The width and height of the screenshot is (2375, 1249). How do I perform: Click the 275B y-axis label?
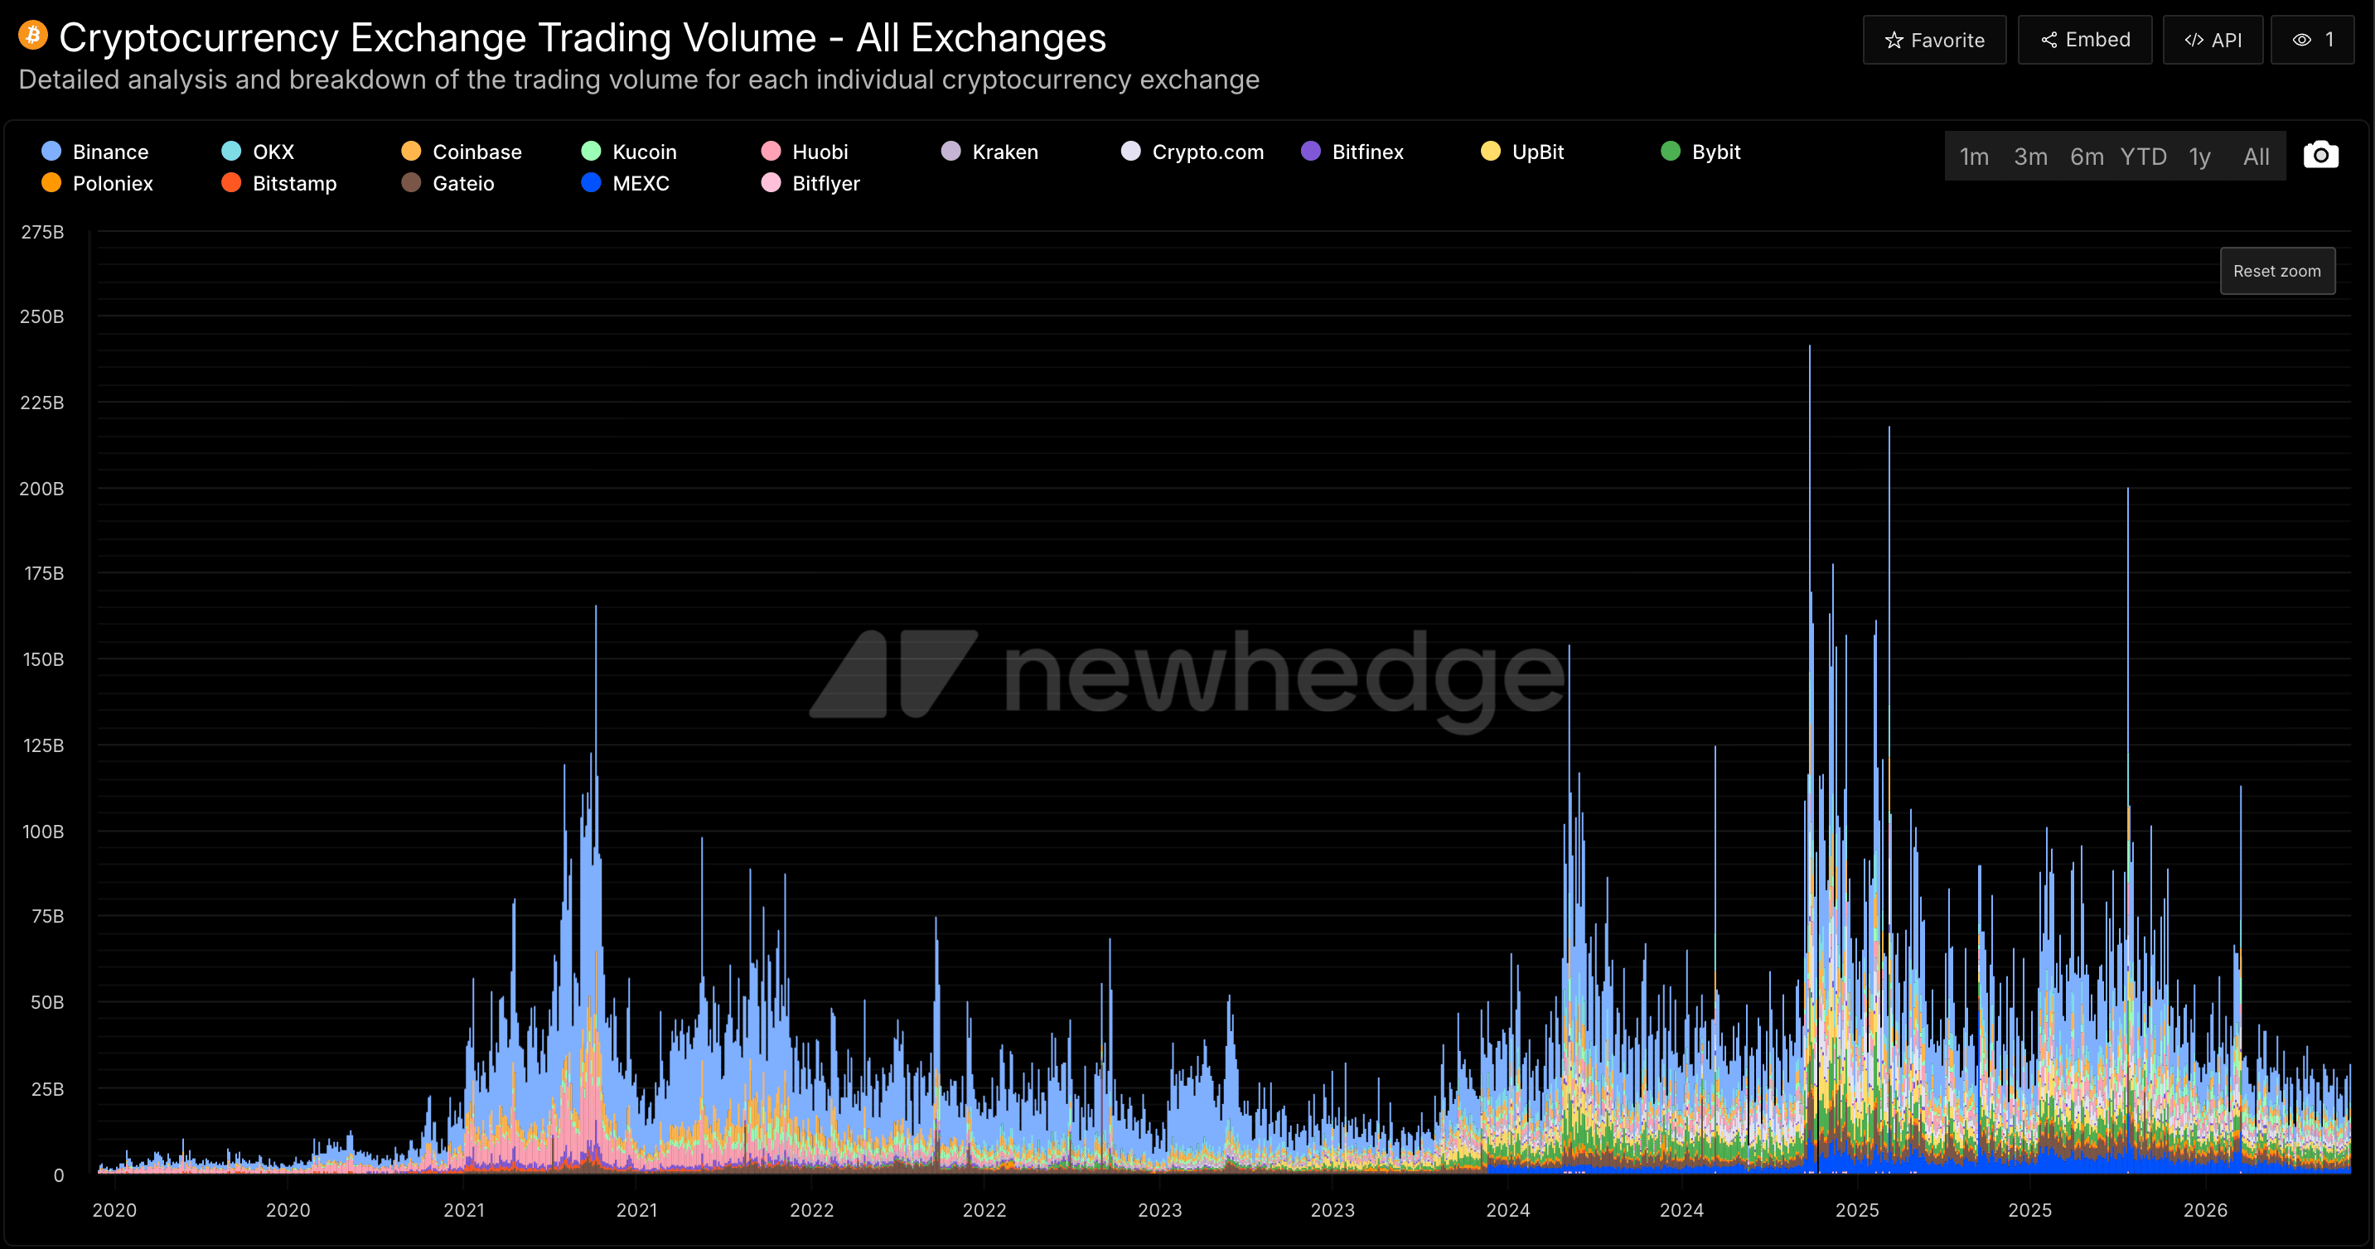coord(42,232)
